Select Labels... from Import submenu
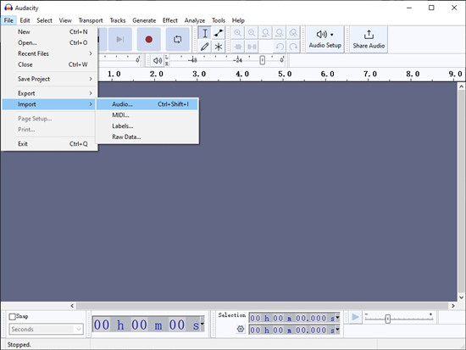This screenshot has height=350, width=466. tap(147, 126)
